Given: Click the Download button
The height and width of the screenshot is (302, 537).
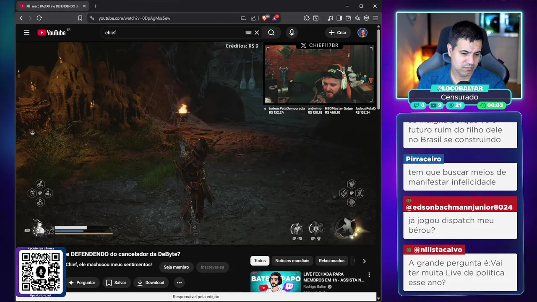Looking at the screenshot, I should coord(151,283).
